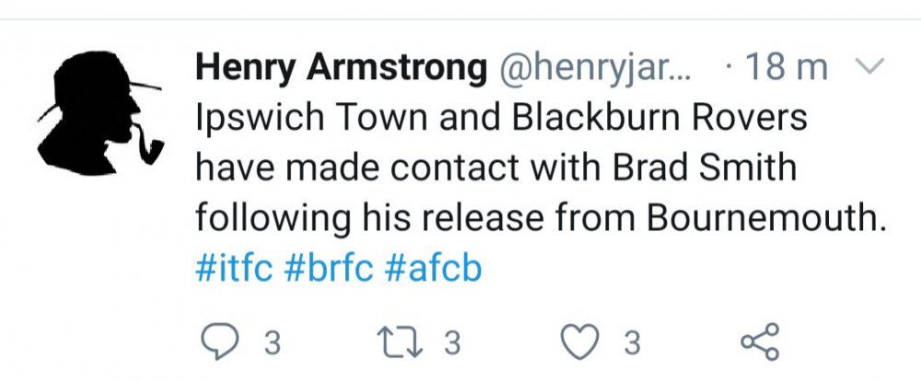Tap the #afcb hashtag
The image size is (921, 382).
pyautogui.click(x=432, y=270)
